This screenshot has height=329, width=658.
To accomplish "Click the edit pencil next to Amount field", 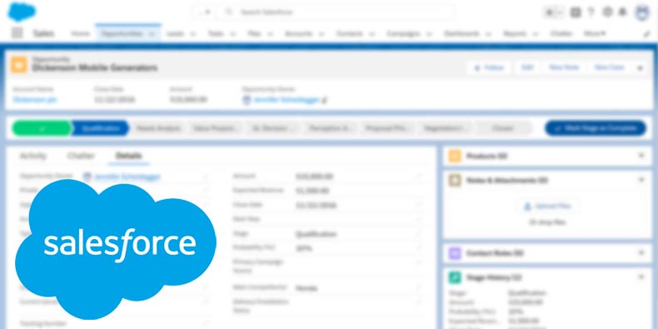I will click(x=418, y=177).
